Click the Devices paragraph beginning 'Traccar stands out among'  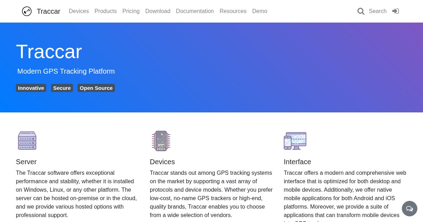(211, 194)
